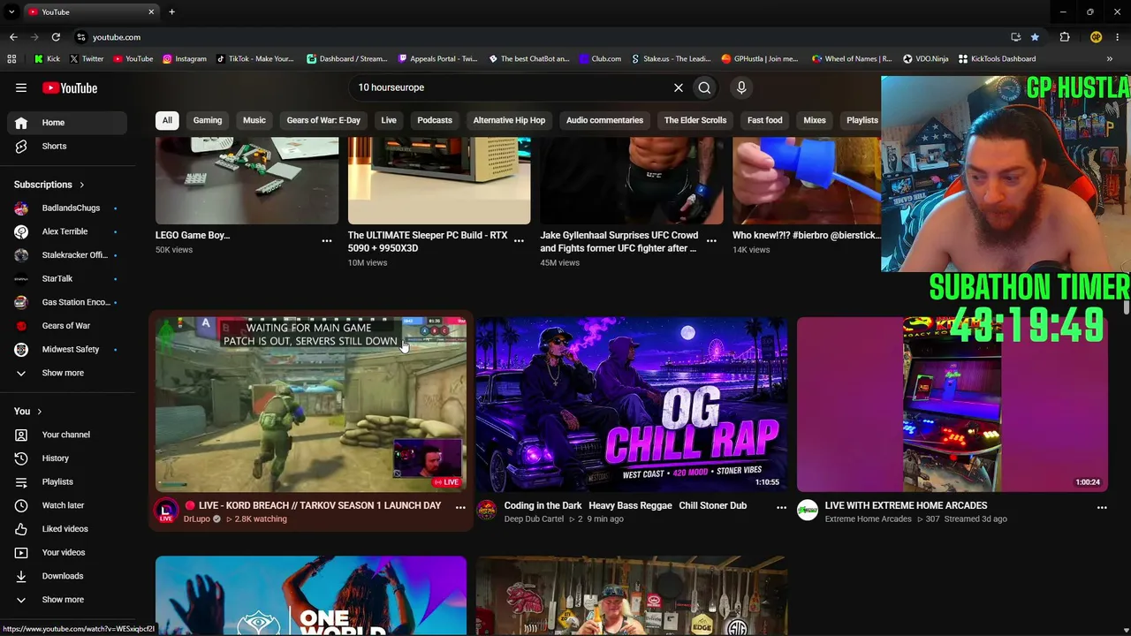This screenshot has width=1131, height=636.
Task: Filter feed by Gaming
Action: 208,120
